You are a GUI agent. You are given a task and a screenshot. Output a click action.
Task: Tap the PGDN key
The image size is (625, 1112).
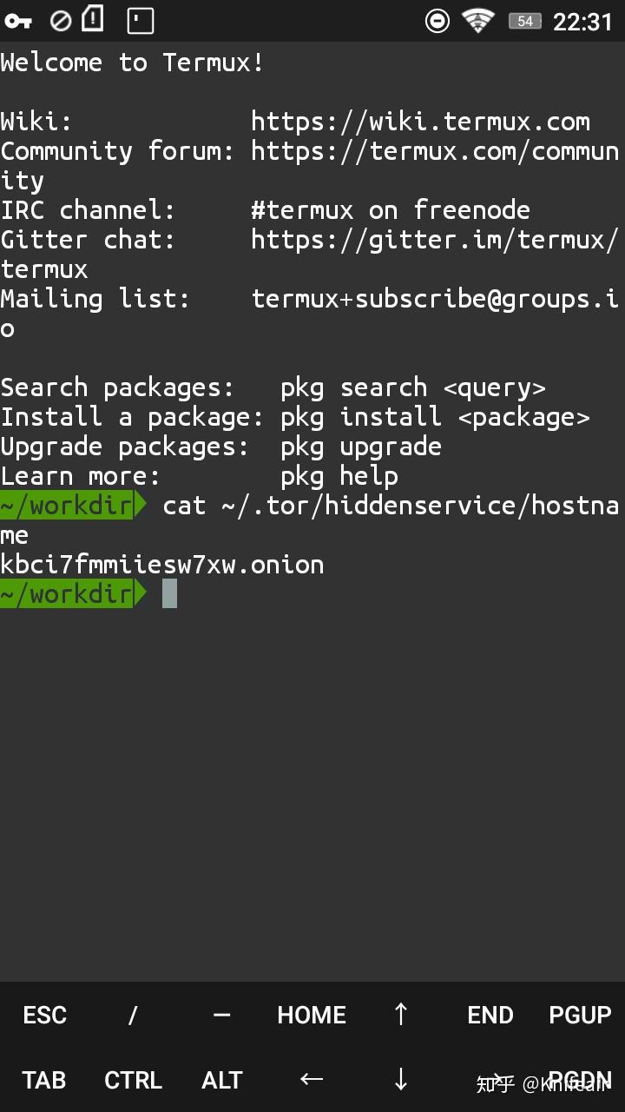click(580, 1080)
